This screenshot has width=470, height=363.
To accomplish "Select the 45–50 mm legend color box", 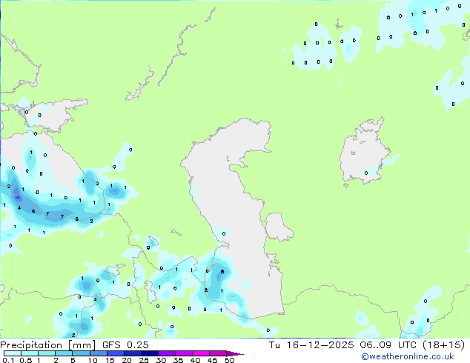I will [218, 353].
